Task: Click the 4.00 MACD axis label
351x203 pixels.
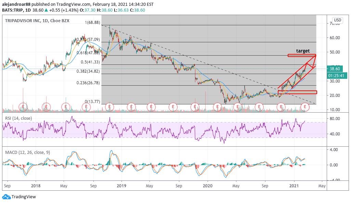Action: [334, 150]
